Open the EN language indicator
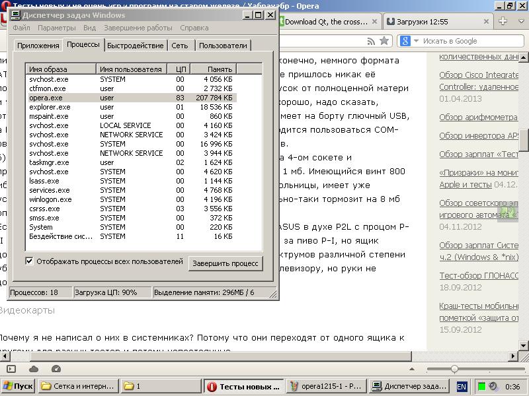This screenshot has height=396, width=529. (462, 387)
